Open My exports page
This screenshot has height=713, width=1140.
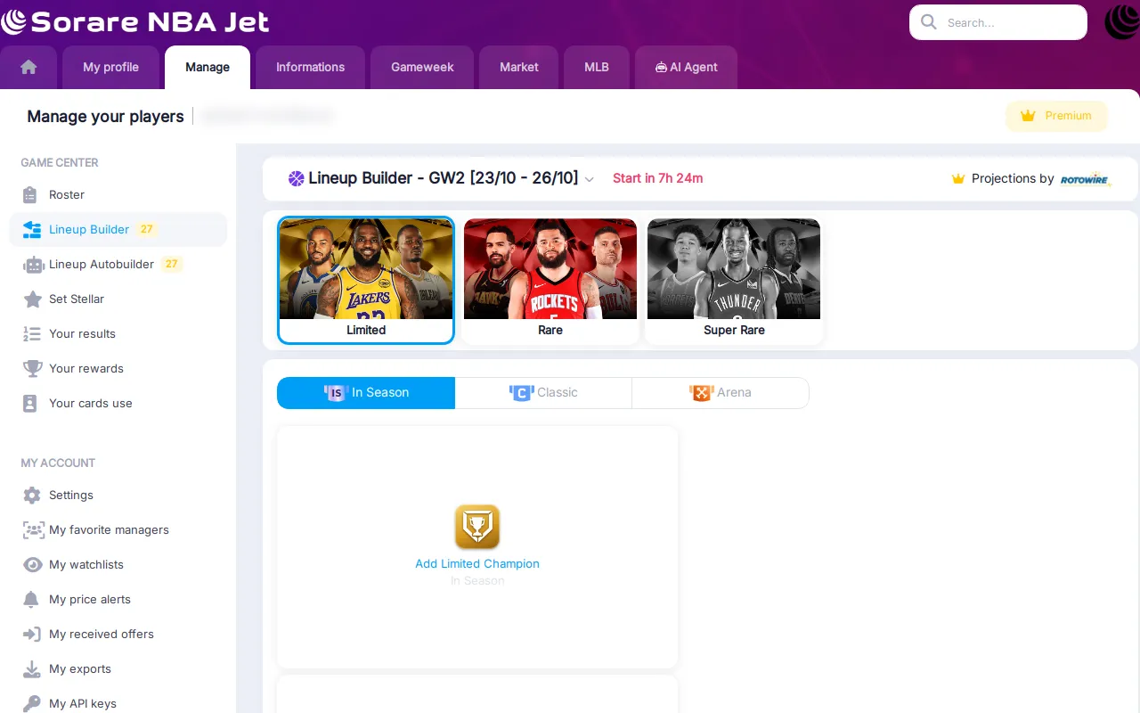coord(118,668)
